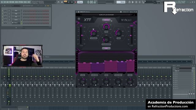Select the LOW band label
Viewport: 196px width, 110px height.
(x=83, y=75)
